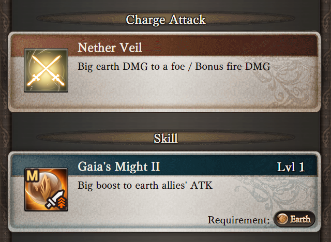
Task: Click the word 'Attack' in the header
Action: (x=188, y=20)
